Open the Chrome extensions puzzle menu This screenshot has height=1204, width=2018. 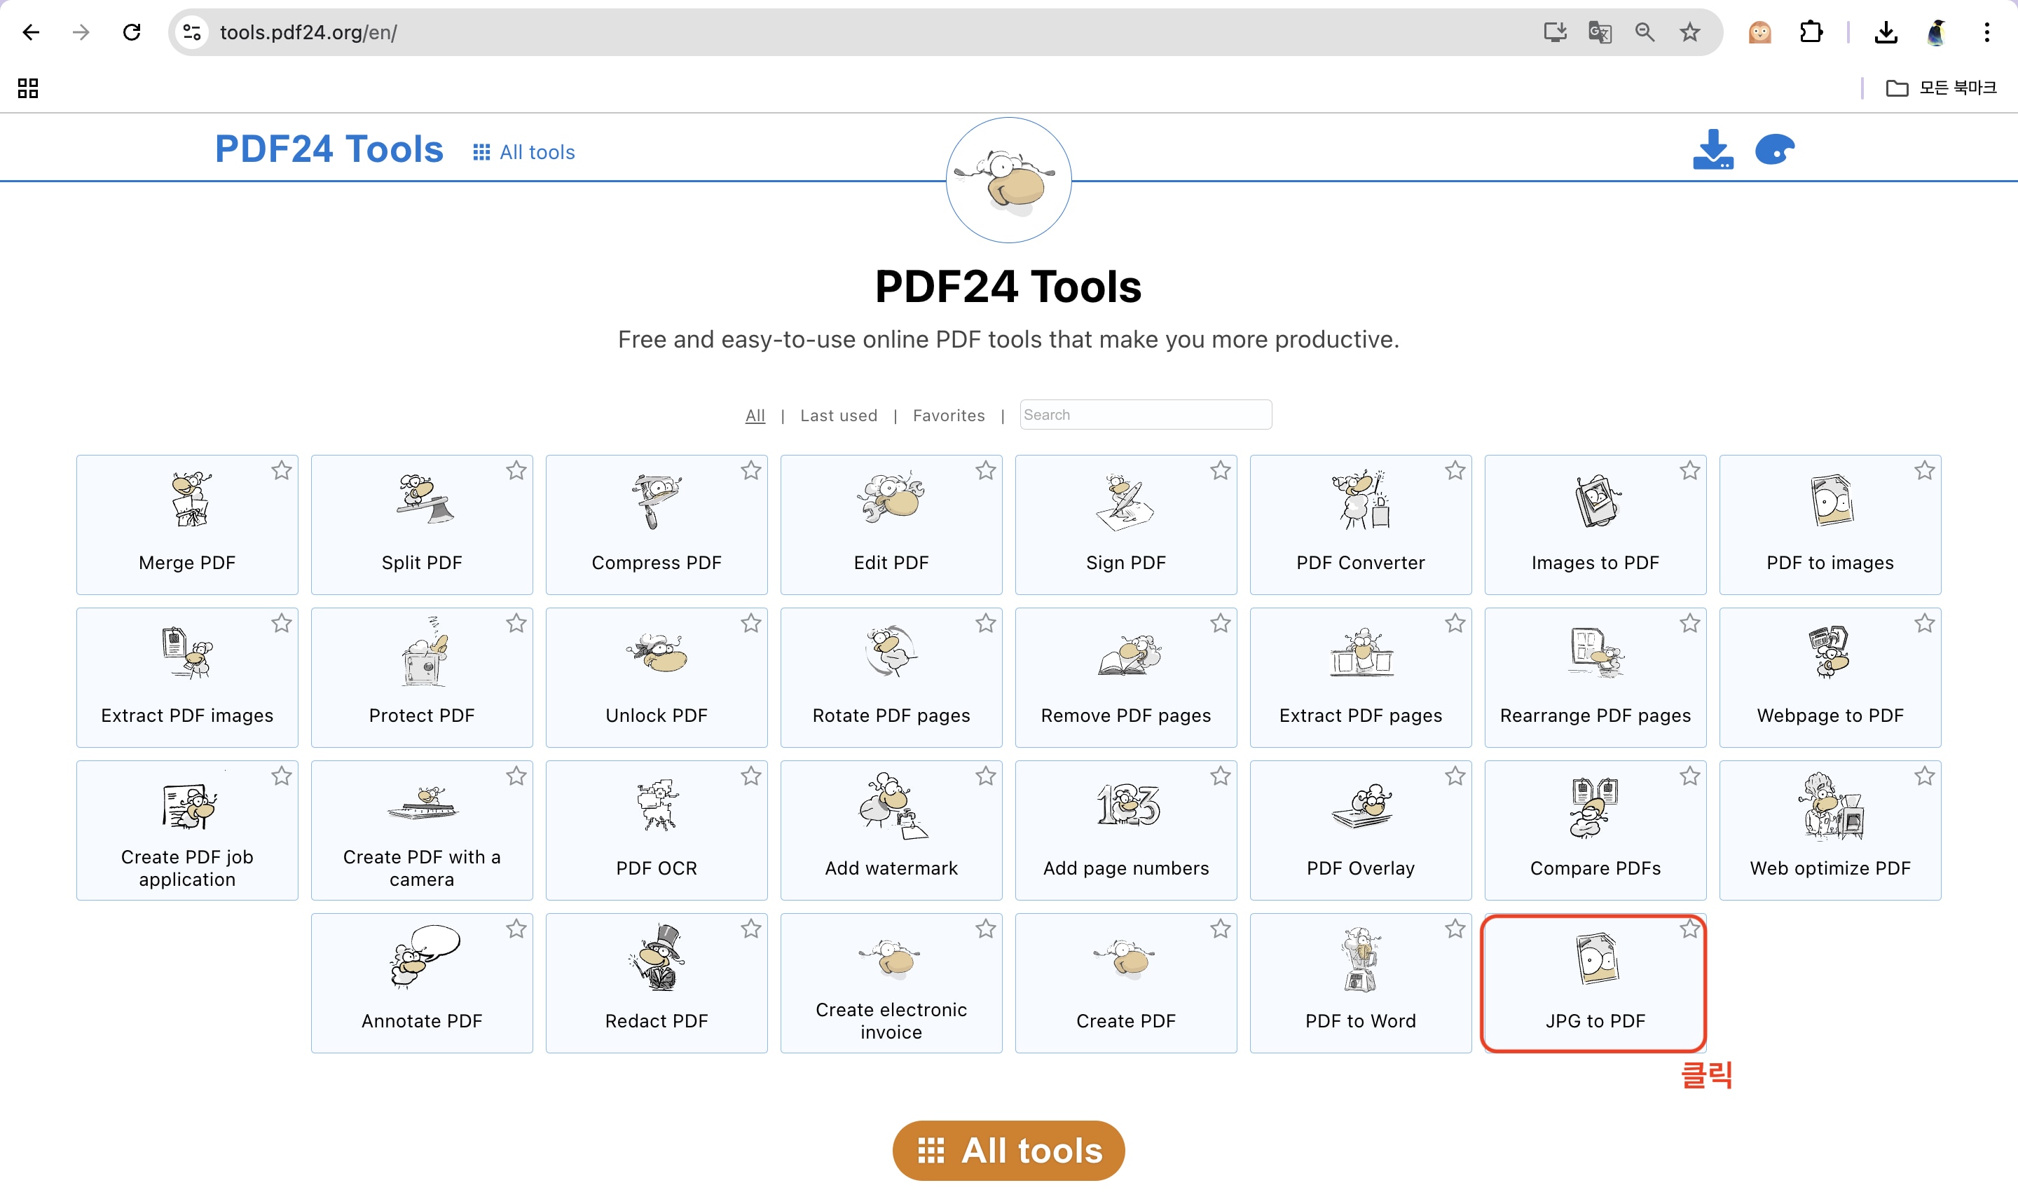[1811, 32]
